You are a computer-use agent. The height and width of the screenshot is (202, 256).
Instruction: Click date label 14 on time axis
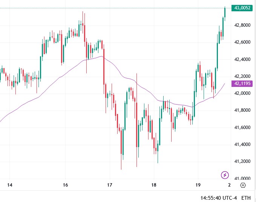10,185
